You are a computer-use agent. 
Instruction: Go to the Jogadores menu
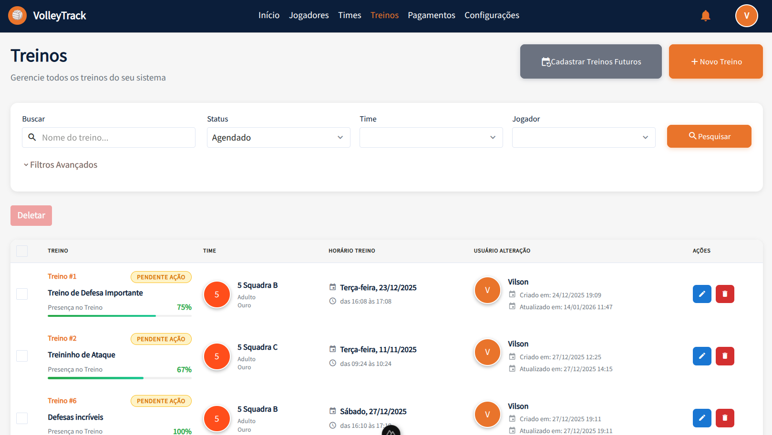pos(309,15)
